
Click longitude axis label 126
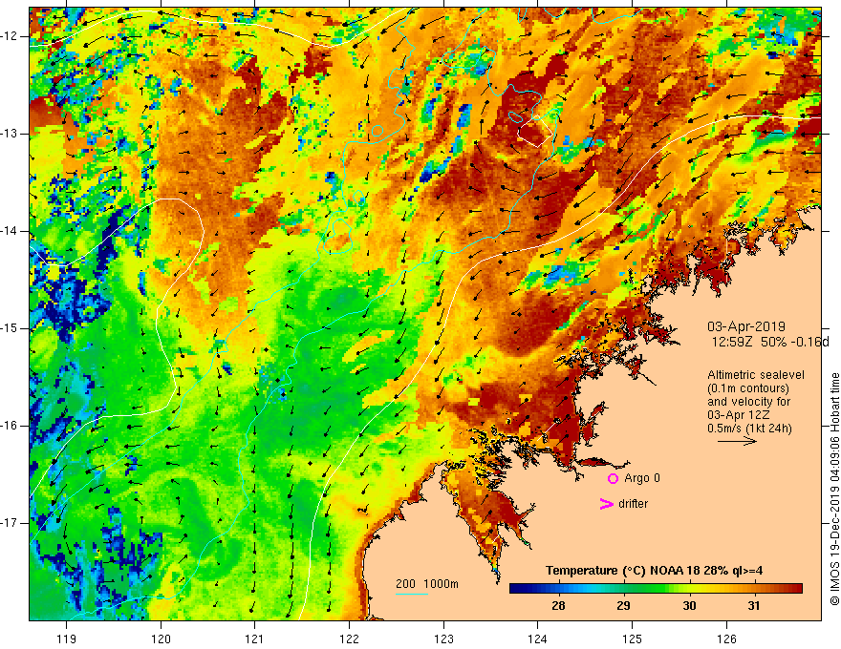point(726,639)
